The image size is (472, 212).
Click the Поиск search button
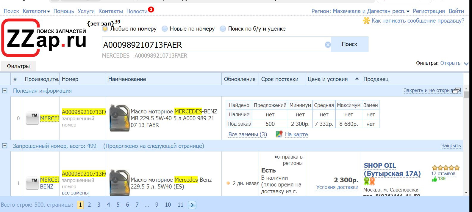[349, 44]
